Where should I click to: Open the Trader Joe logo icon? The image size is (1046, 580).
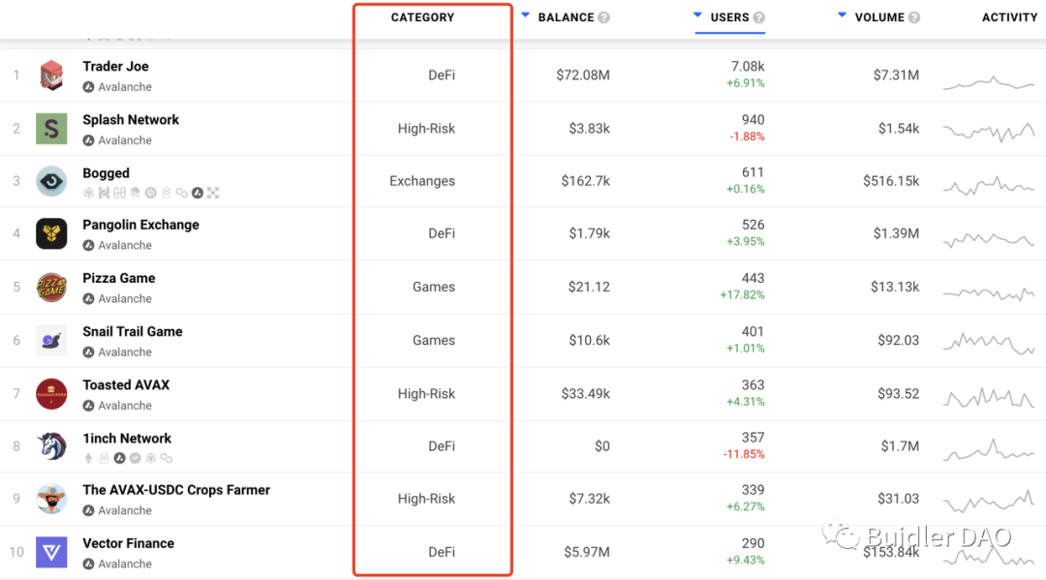pos(51,76)
